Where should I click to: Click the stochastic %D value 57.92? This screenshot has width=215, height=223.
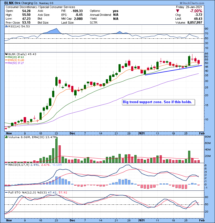tap(63, 193)
